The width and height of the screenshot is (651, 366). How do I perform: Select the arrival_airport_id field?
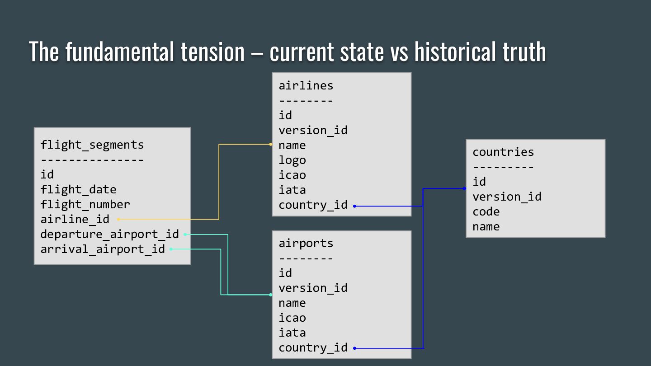(x=103, y=249)
